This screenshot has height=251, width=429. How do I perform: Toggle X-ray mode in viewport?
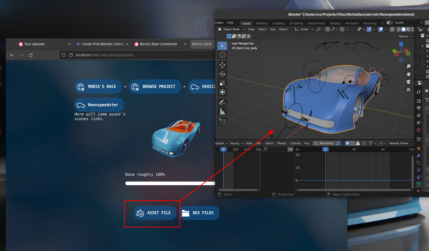(x=392, y=29)
